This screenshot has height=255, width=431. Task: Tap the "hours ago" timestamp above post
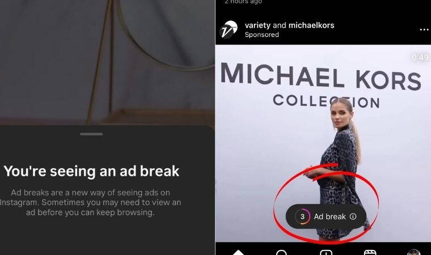(x=243, y=2)
